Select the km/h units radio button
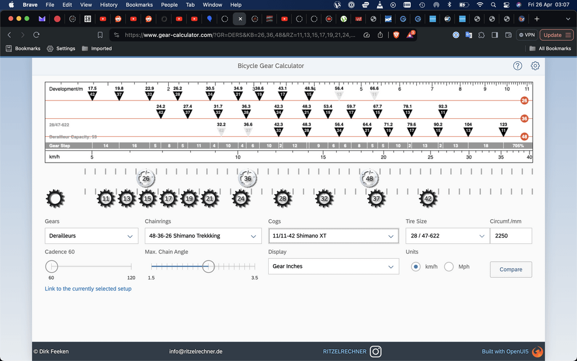This screenshot has width=577, height=361. 416,267
